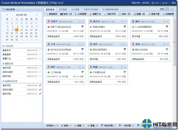Open 医嘱一览 orders overview
The width and height of the screenshot is (178, 130).
click(x=139, y=14)
